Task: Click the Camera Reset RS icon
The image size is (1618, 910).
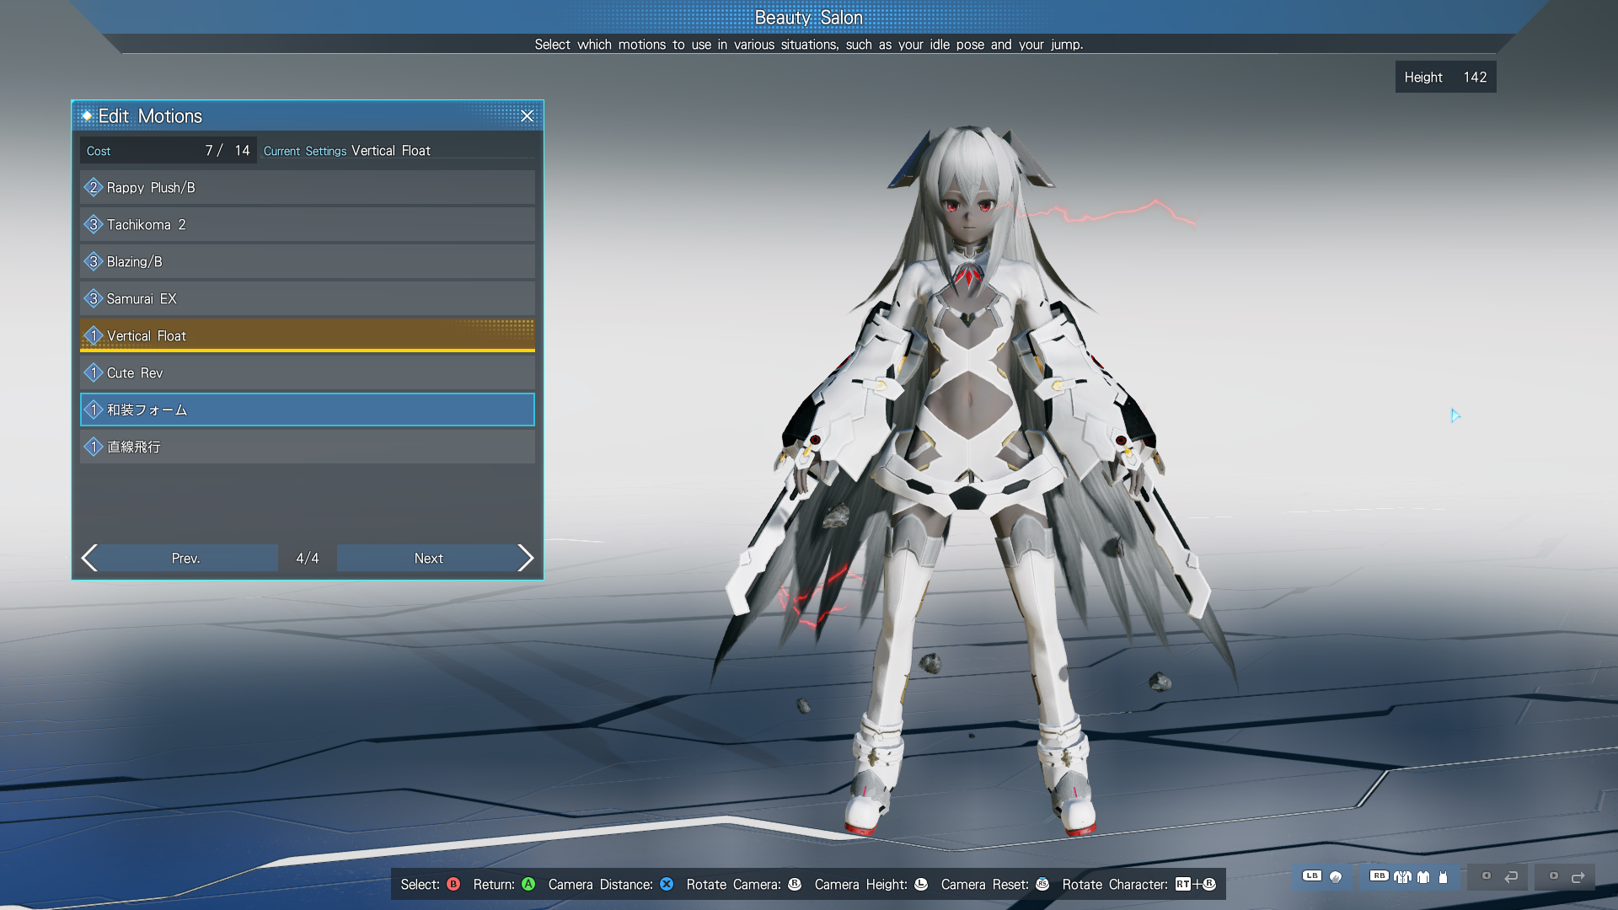Action: [1042, 884]
